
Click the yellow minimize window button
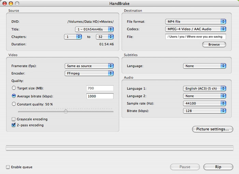[x=11, y=3]
